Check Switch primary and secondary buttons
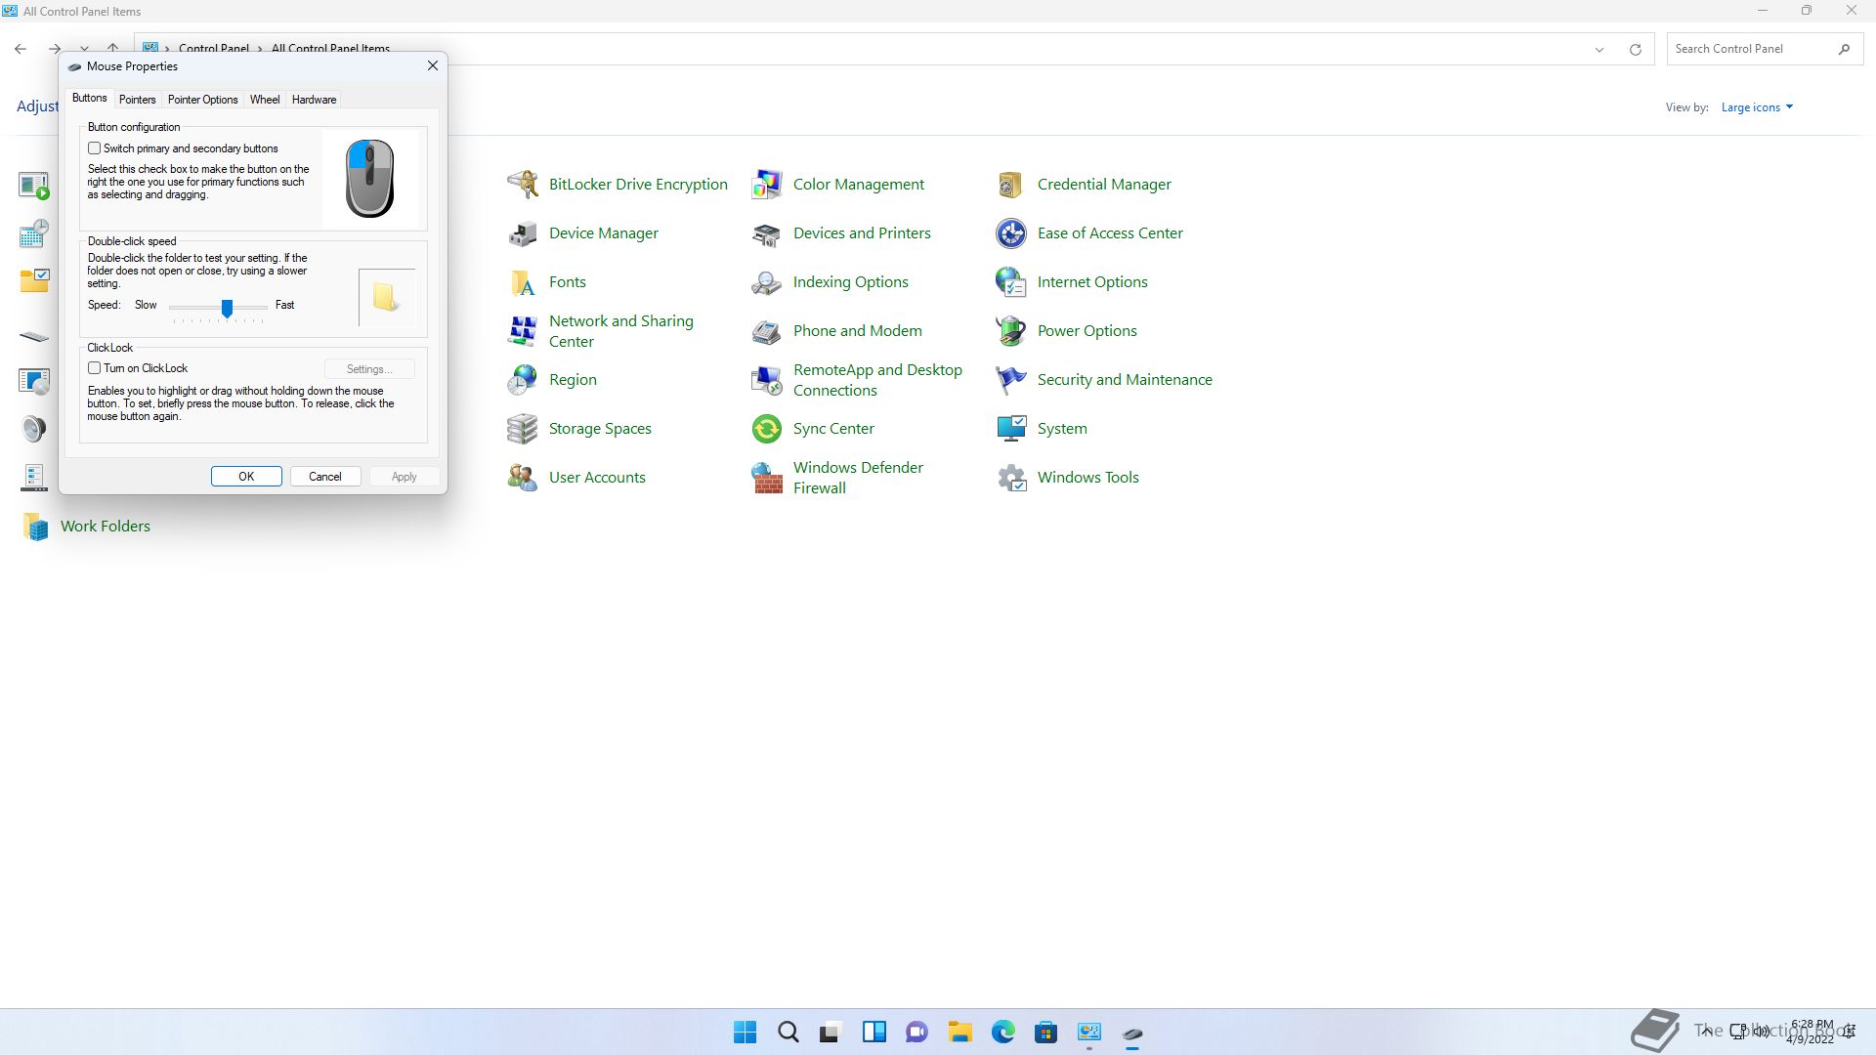This screenshot has width=1876, height=1055. [x=95, y=148]
